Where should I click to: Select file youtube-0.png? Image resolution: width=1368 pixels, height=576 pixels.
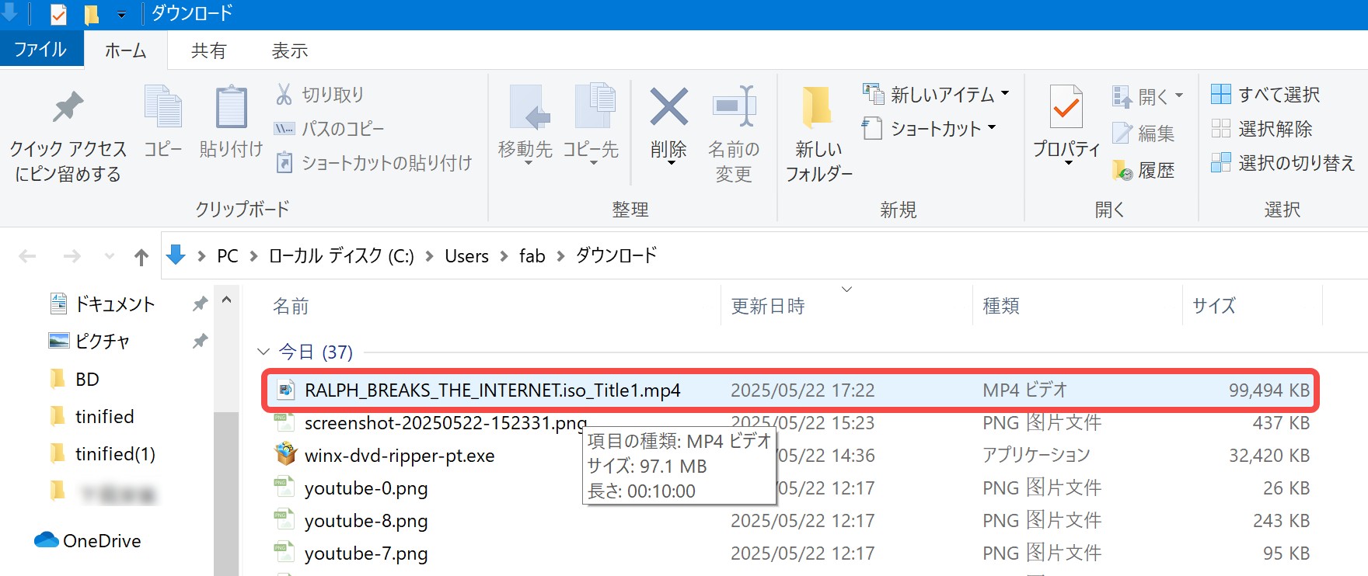pyautogui.click(x=366, y=488)
